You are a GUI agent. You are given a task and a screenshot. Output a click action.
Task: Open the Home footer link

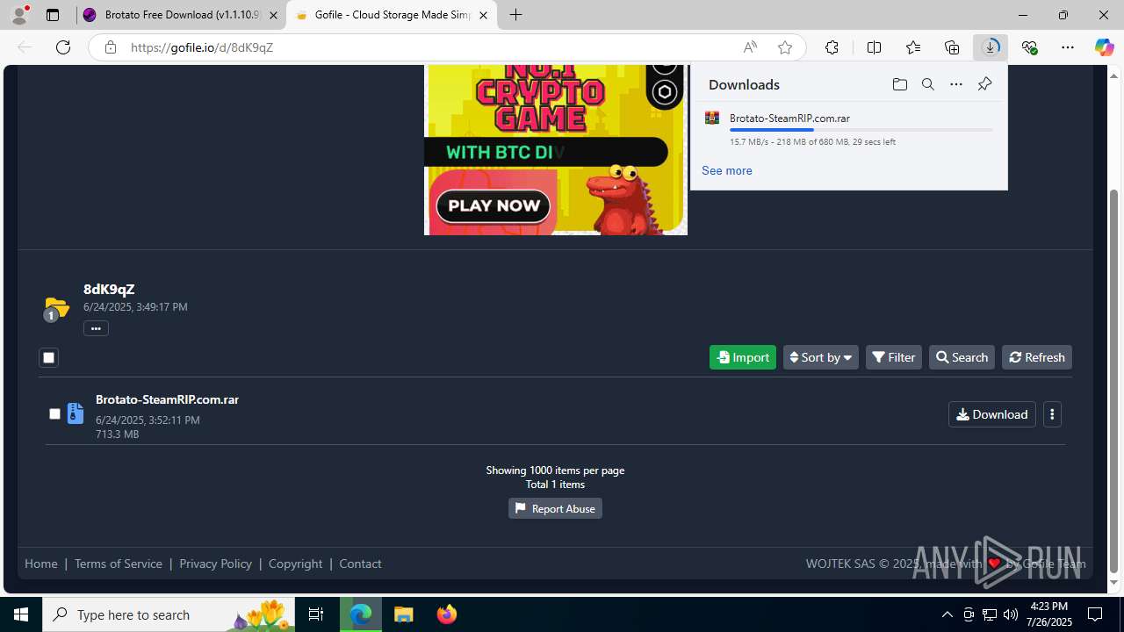(x=41, y=564)
